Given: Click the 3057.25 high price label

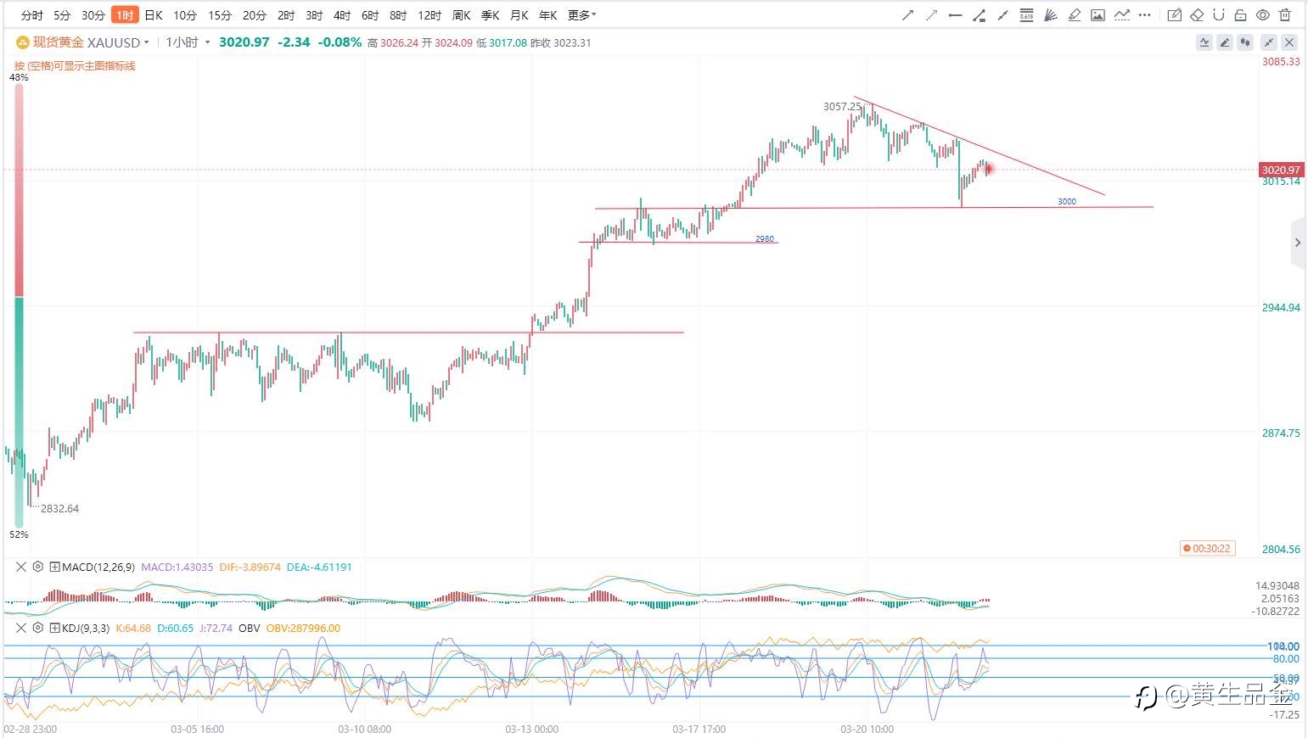Looking at the screenshot, I should (x=843, y=106).
